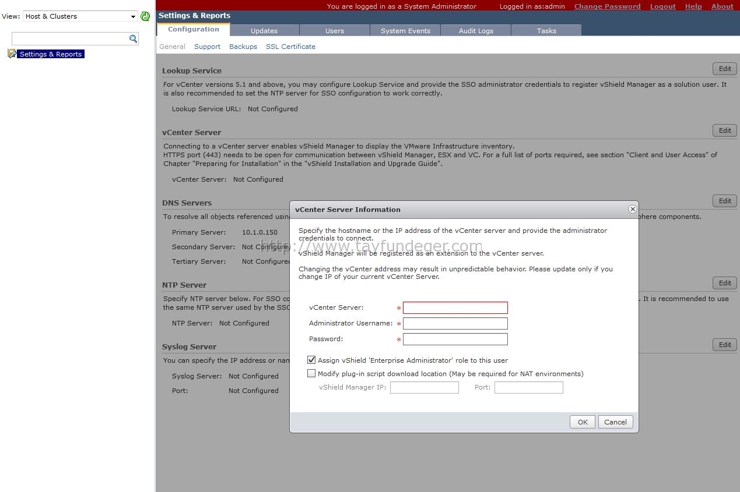The width and height of the screenshot is (740, 492).
Task: Select the General sub-tab
Action: point(172,47)
